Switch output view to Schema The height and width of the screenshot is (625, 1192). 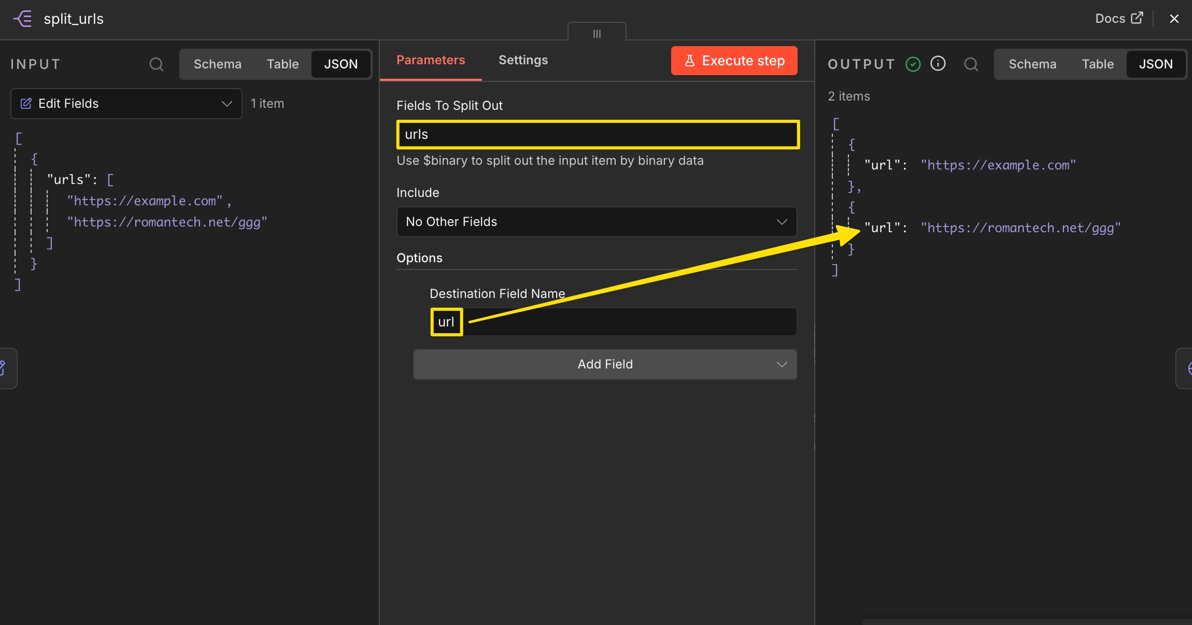1032,64
